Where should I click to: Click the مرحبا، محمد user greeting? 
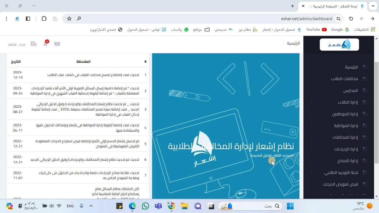(17, 44)
